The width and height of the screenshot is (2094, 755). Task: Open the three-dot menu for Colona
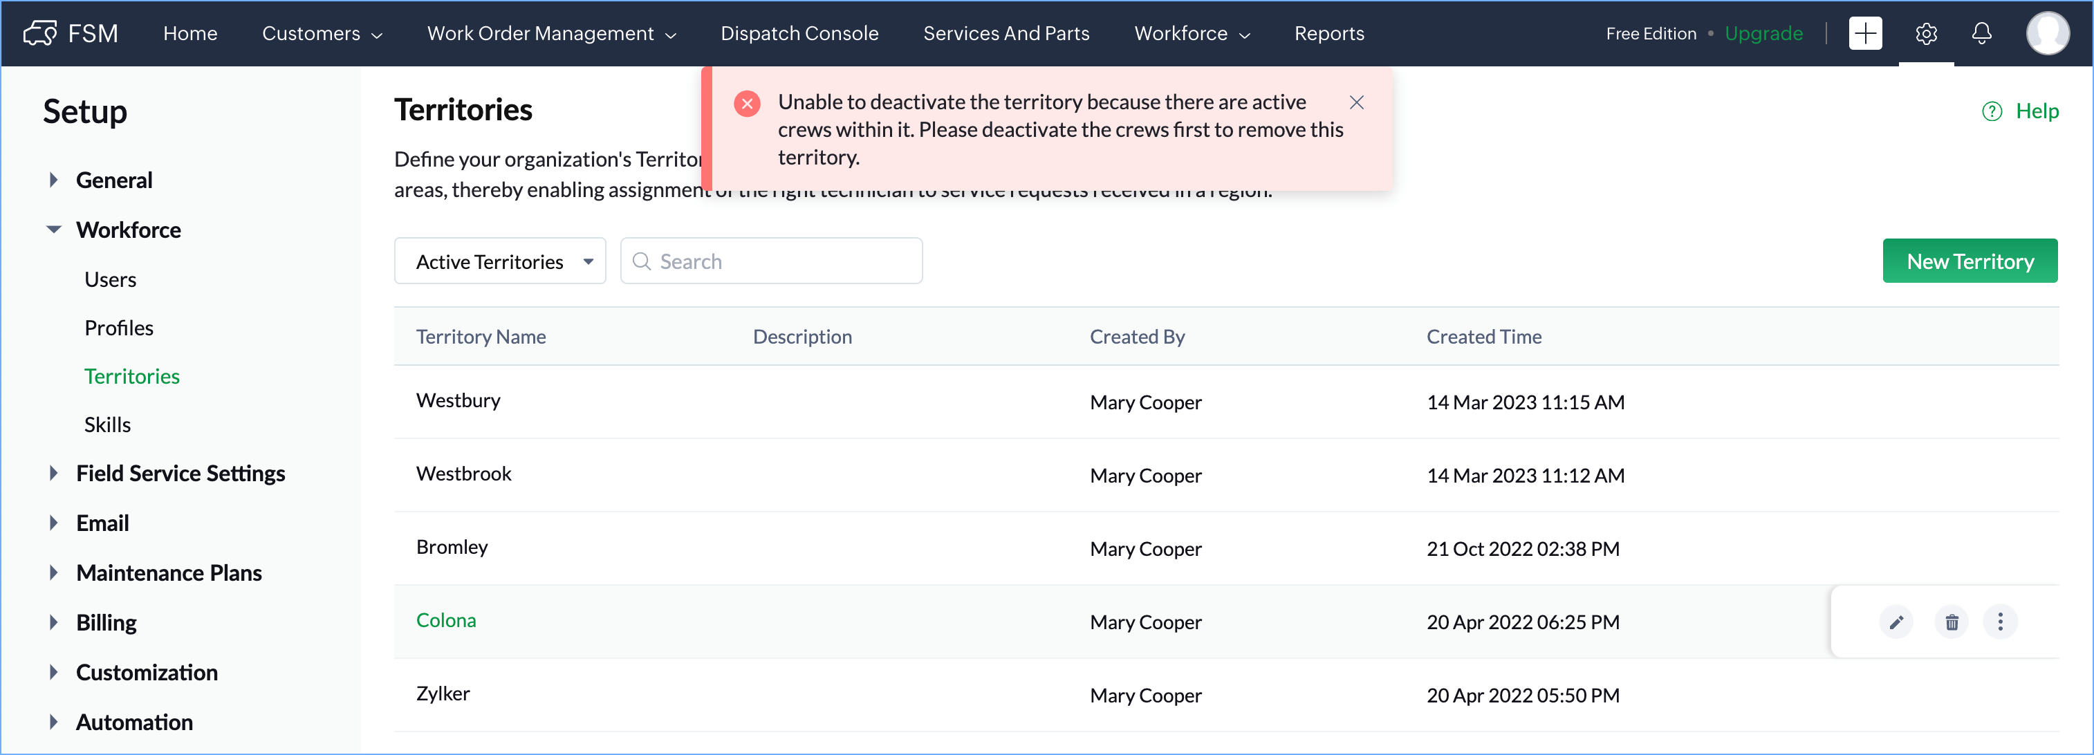(2000, 622)
